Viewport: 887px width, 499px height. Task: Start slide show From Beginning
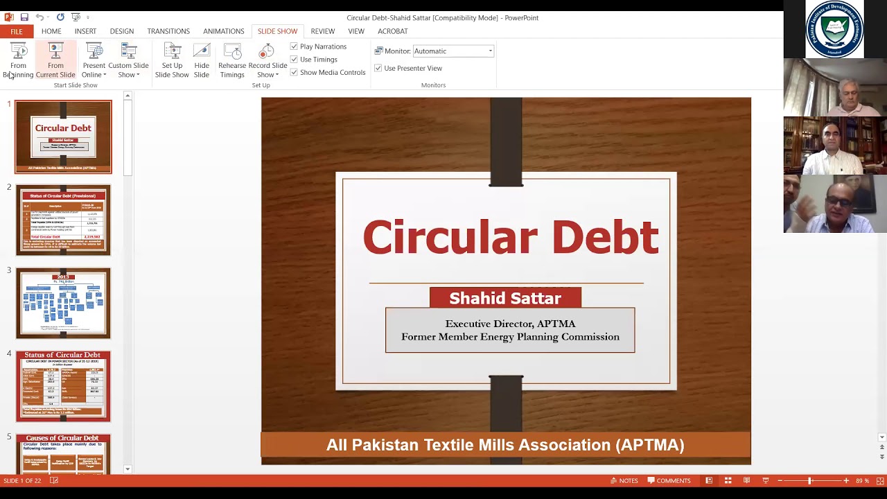coord(18,60)
